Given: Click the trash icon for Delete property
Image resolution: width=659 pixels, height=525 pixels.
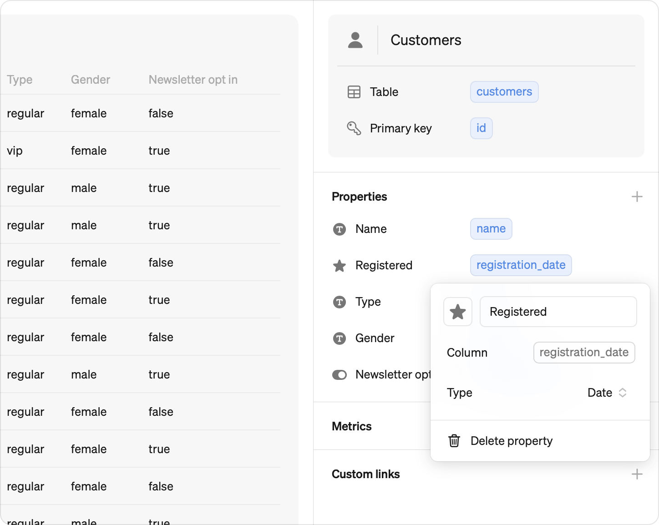Looking at the screenshot, I should (x=454, y=441).
